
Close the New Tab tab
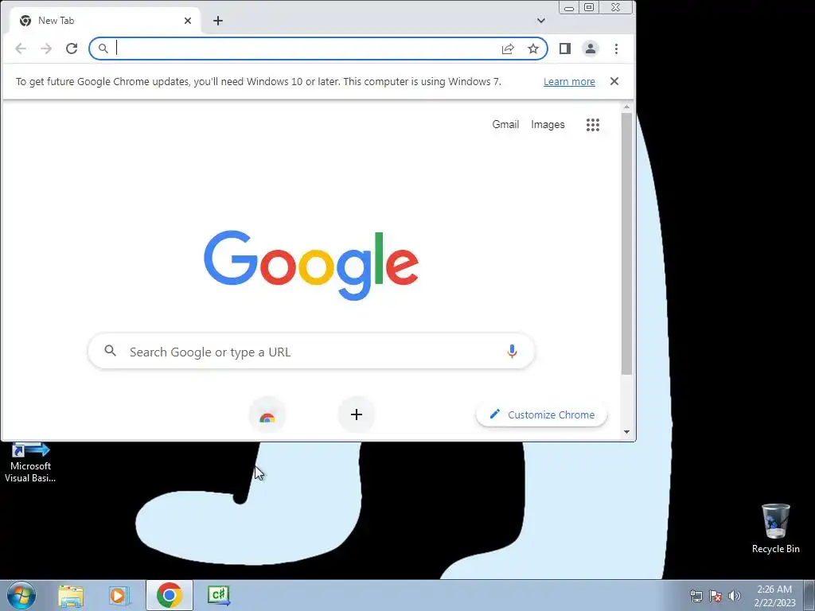coord(188,21)
